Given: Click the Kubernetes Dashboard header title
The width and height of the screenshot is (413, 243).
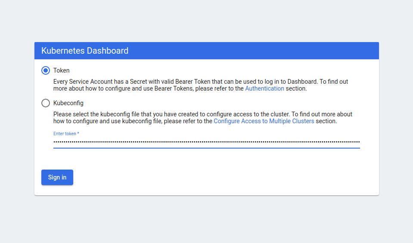Looking at the screenshot, I should [x=85, y=51].
